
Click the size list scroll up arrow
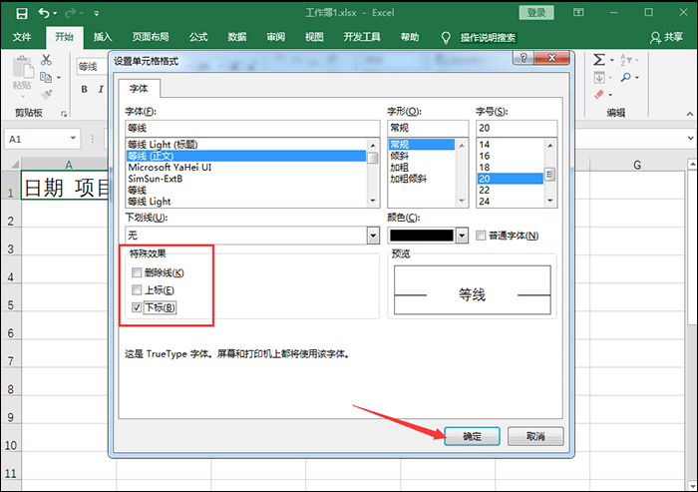coord(550,146)
